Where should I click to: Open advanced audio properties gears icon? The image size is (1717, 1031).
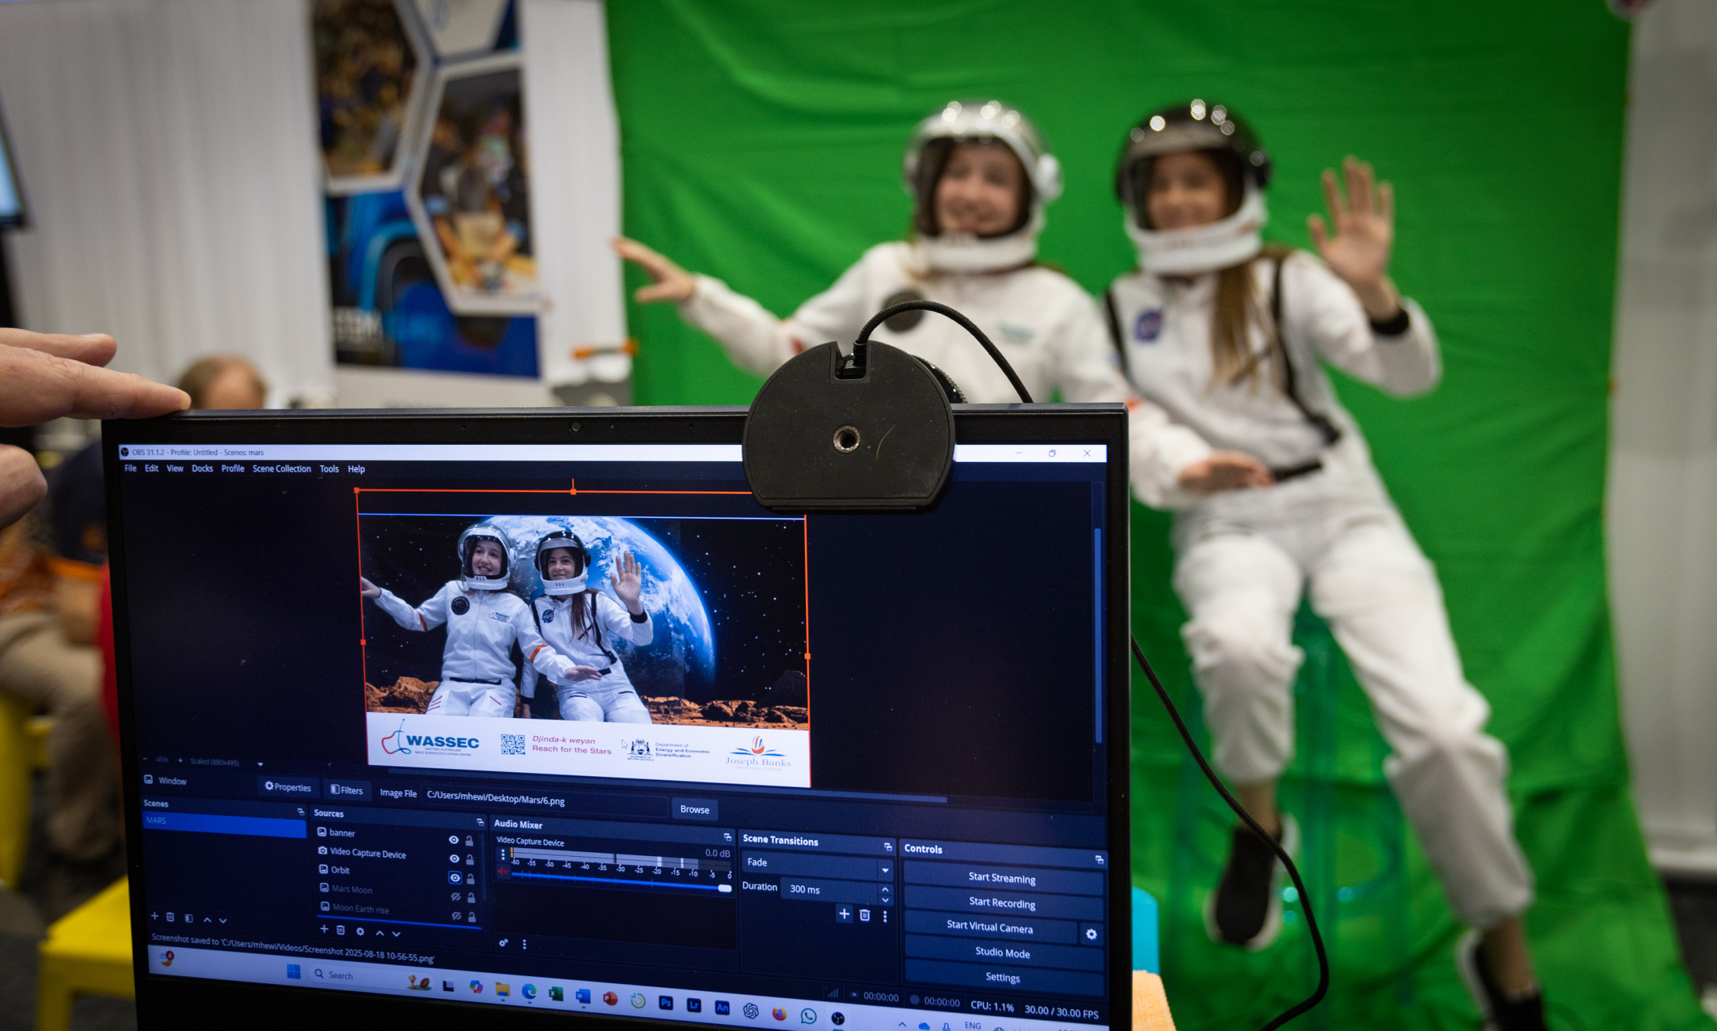tap(503, 943)
